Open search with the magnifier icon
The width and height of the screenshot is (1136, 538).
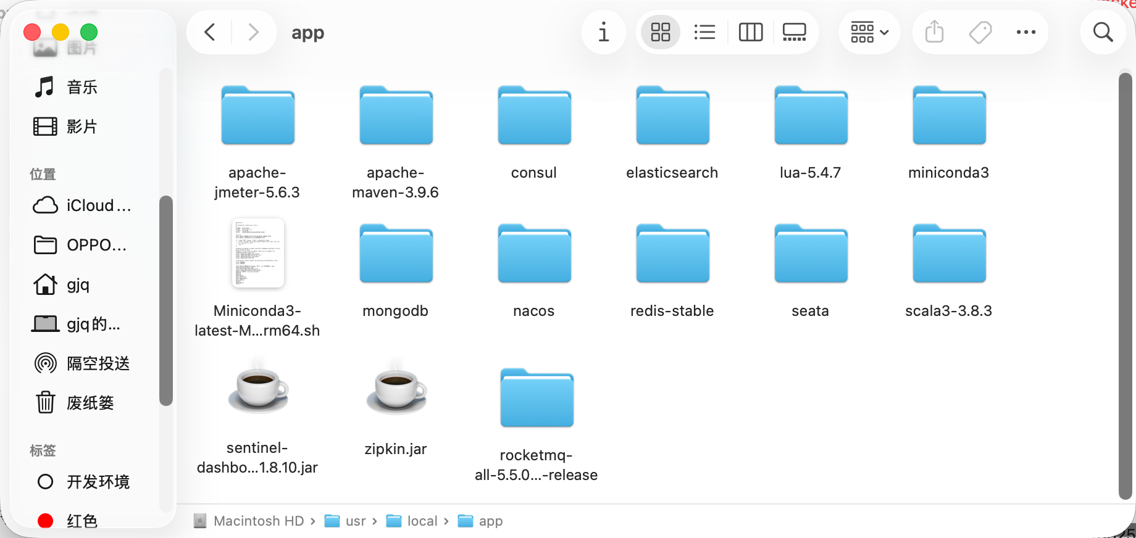point(1103,32)
